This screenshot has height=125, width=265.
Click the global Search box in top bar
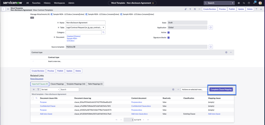click(217, 3)
